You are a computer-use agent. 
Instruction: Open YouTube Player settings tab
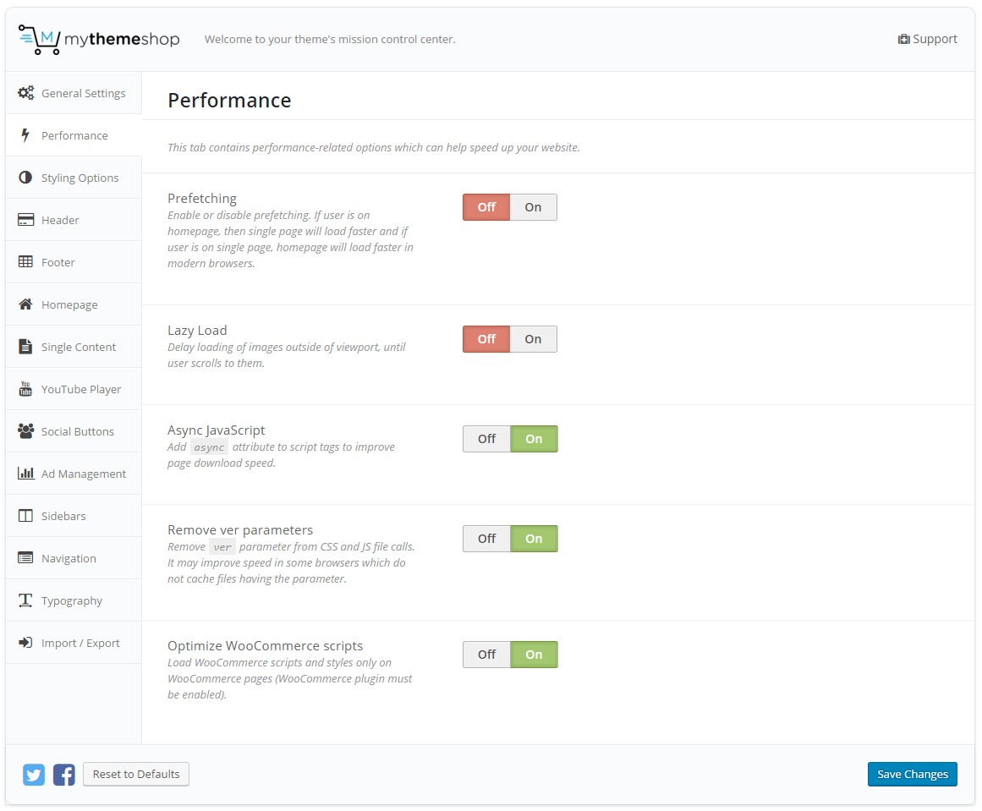[74, 389]
